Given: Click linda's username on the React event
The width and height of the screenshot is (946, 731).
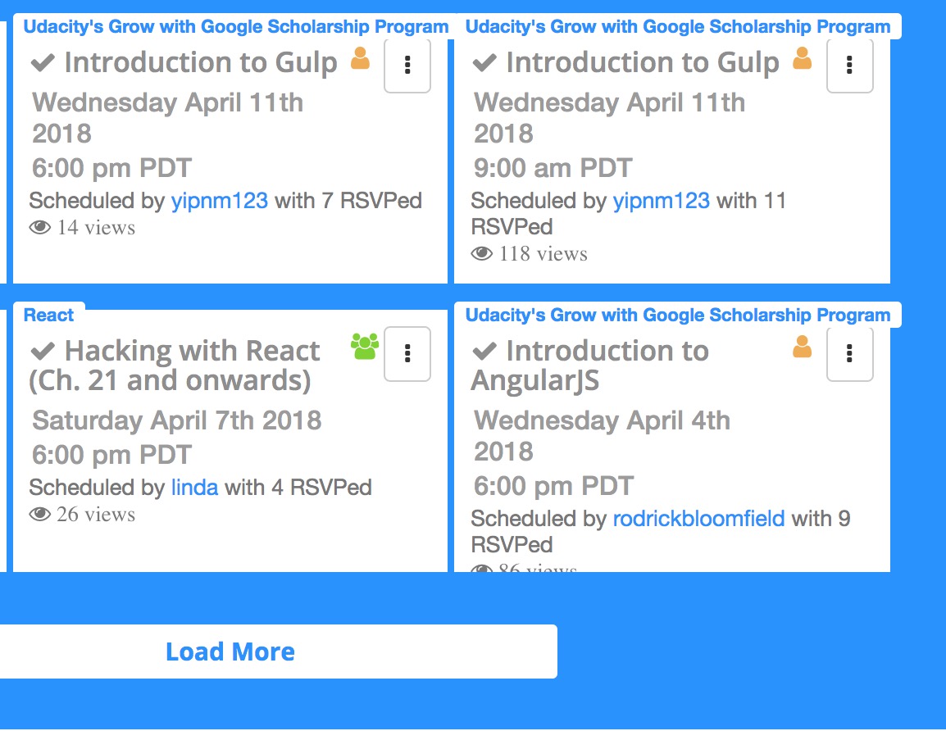Looking at the screenshot, I should click(x=194, y=487).
